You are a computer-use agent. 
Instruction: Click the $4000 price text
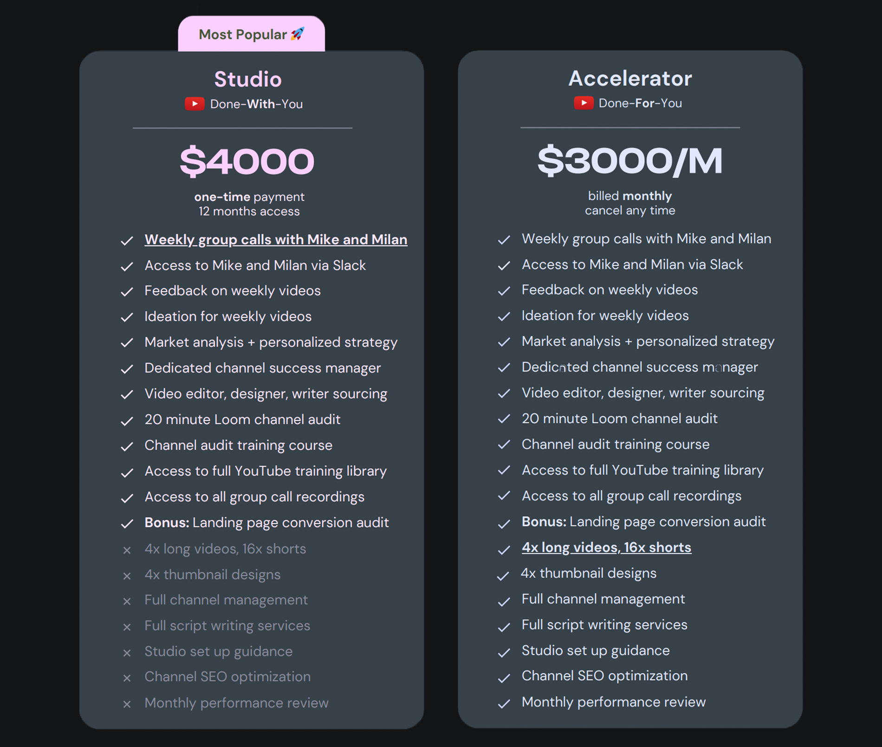[247, 161]
